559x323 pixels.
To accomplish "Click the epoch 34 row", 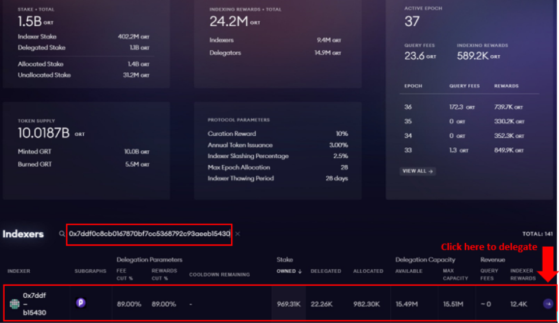I will coord(469,136).
